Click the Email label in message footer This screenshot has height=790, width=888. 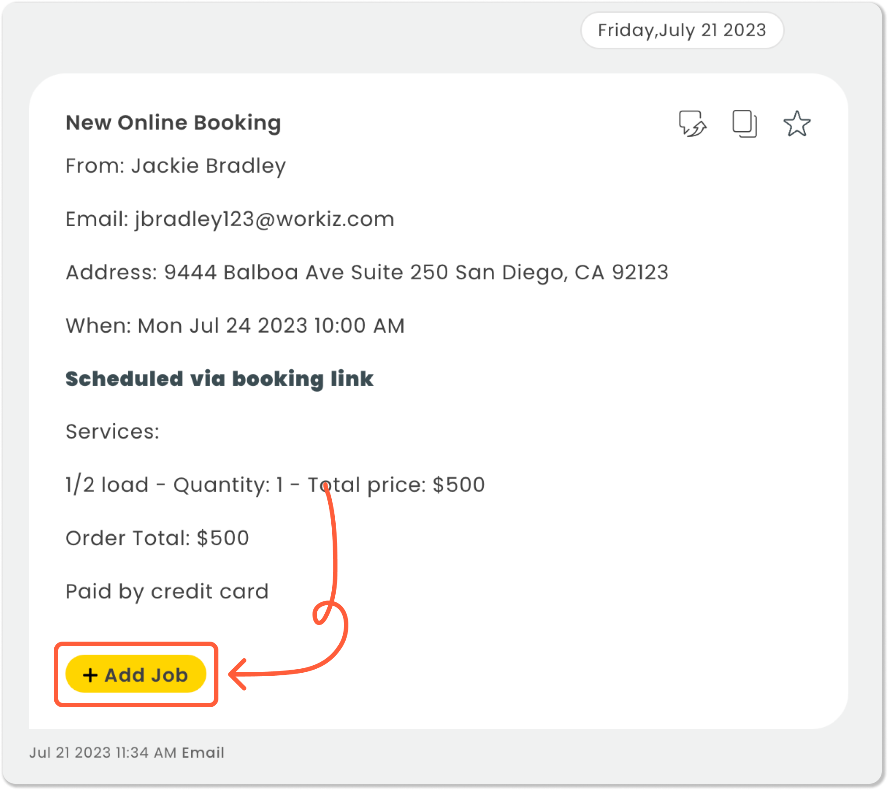(x=203, y=752)
